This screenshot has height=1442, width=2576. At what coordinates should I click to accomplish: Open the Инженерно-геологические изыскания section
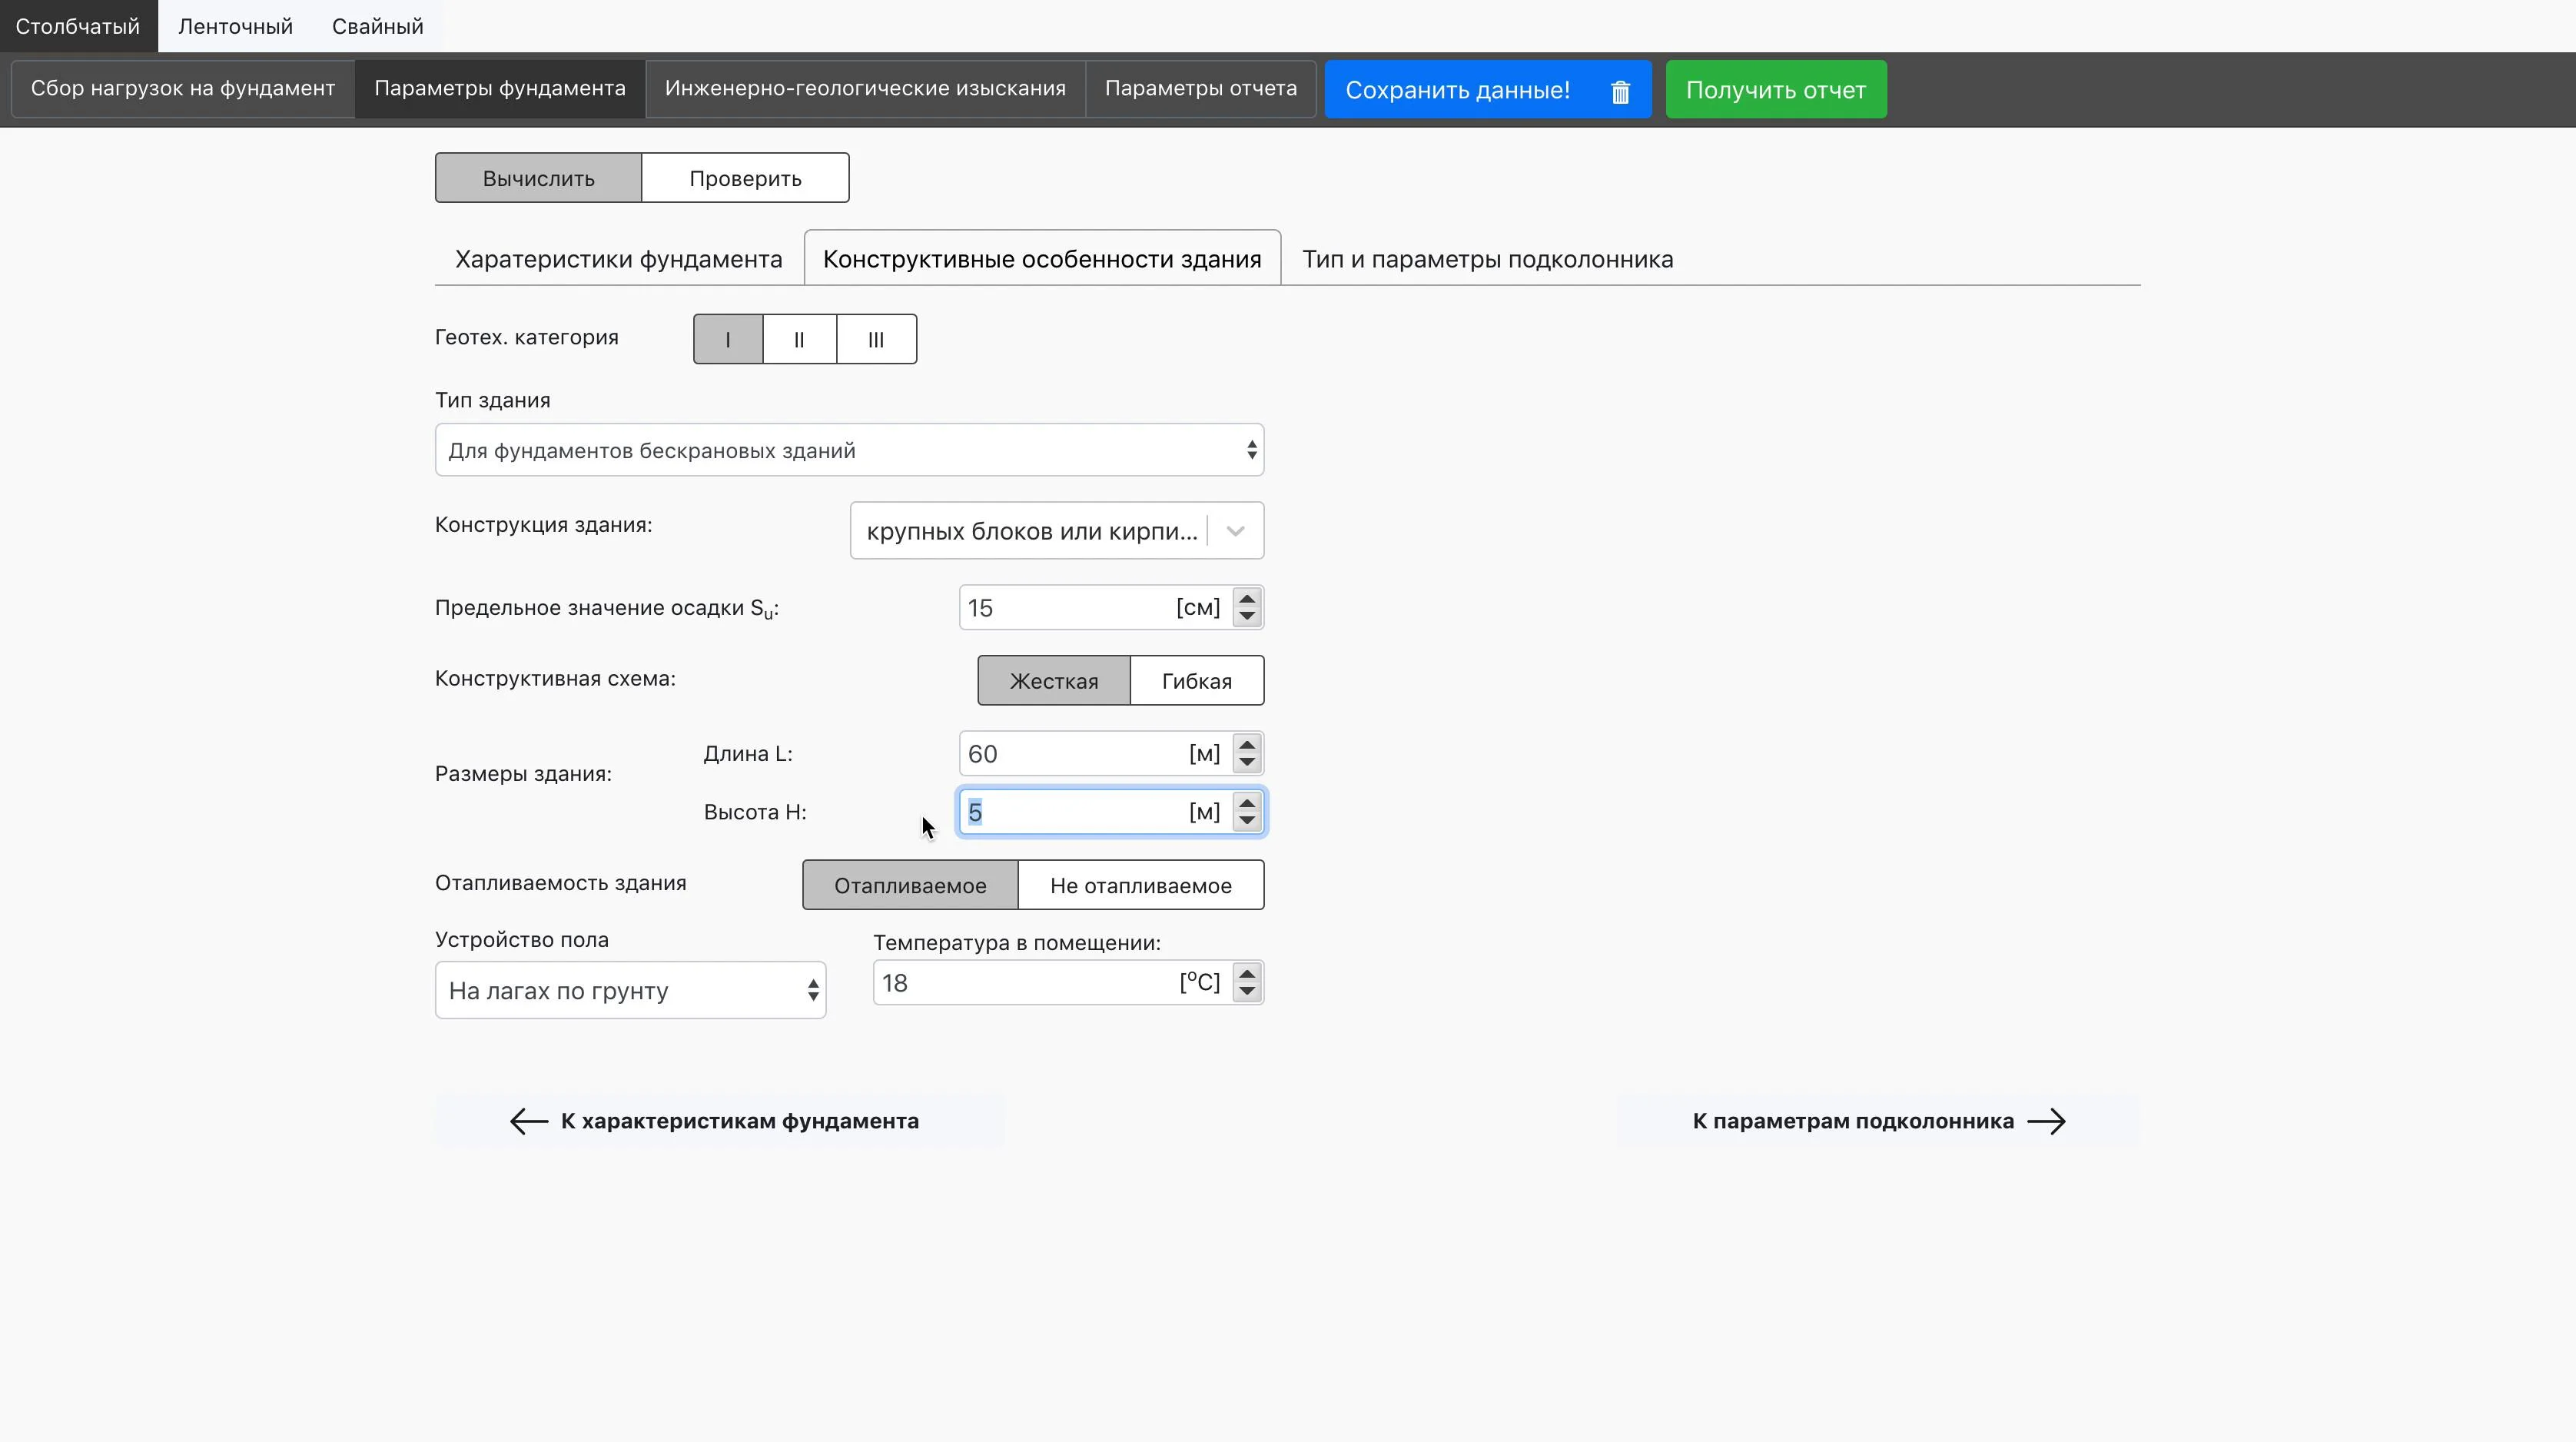(865, 88)
